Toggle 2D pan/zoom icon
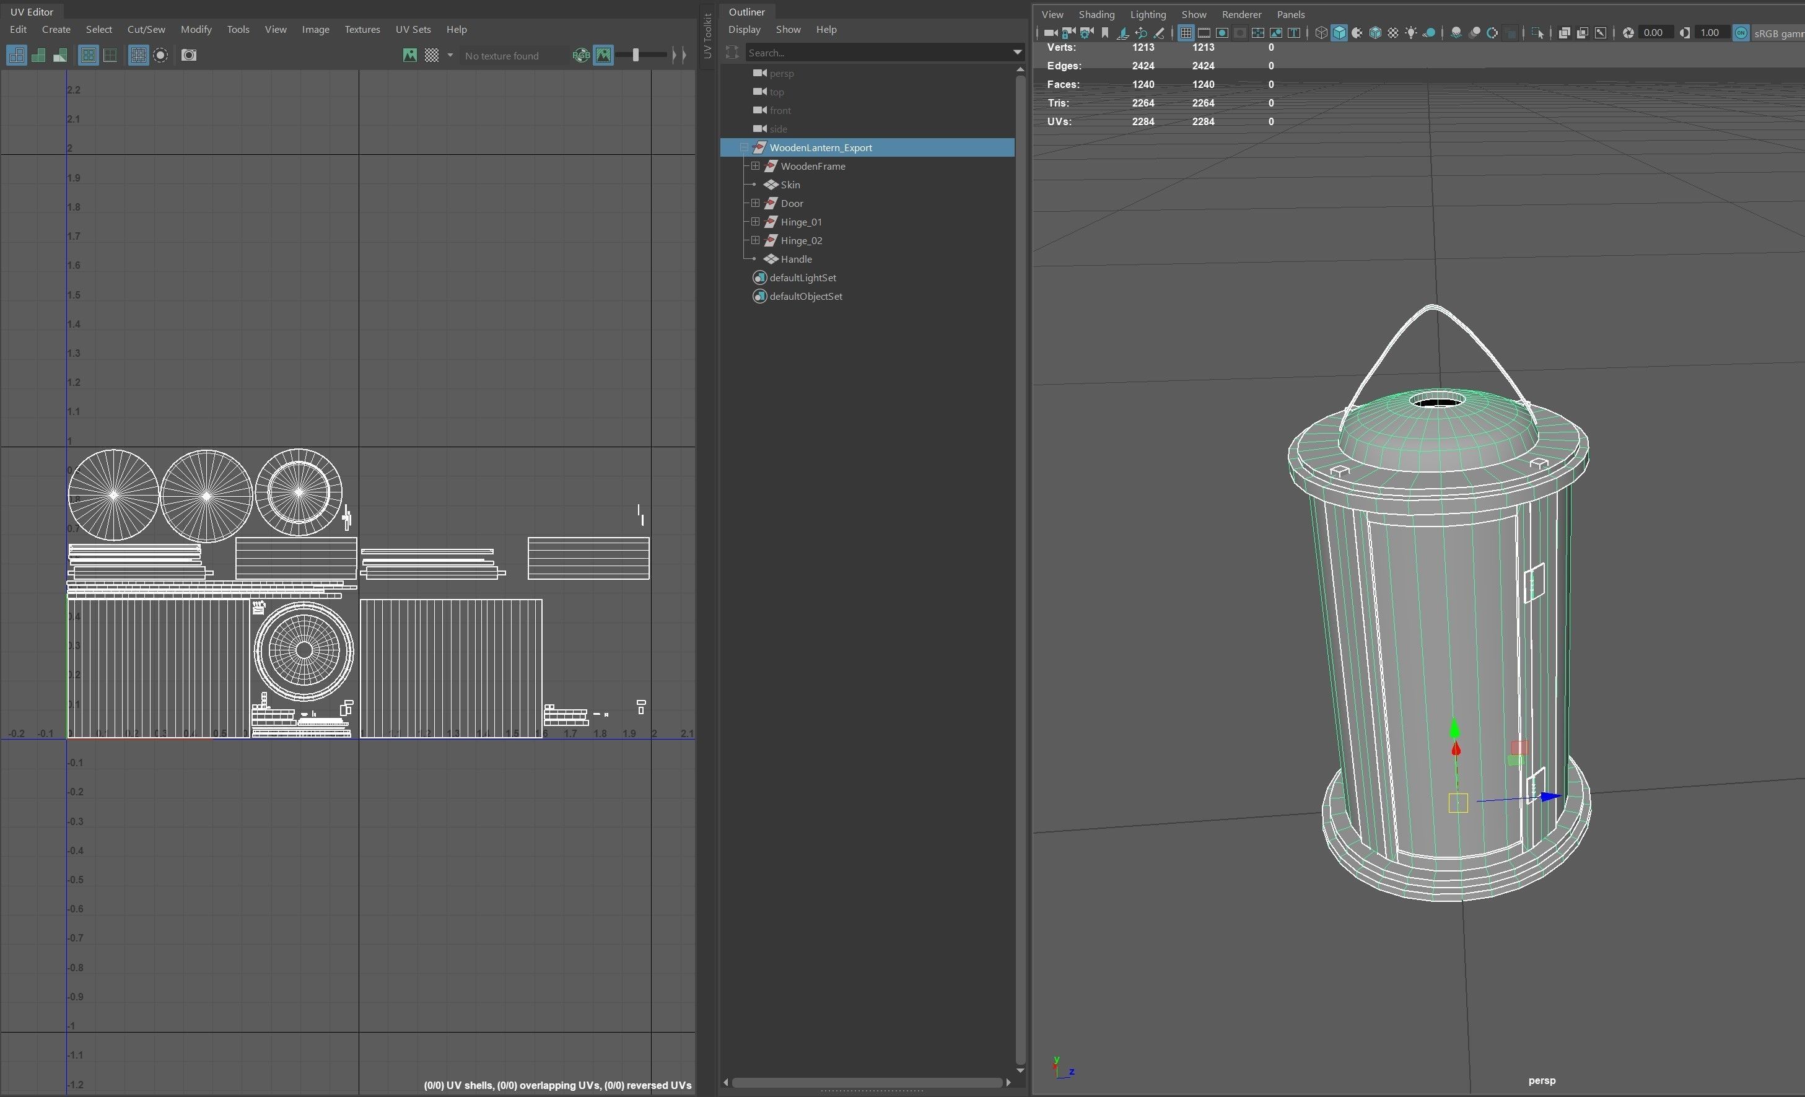Image resolution: width=1805 pixels, height=1097 pixels. coord(1142,33)
